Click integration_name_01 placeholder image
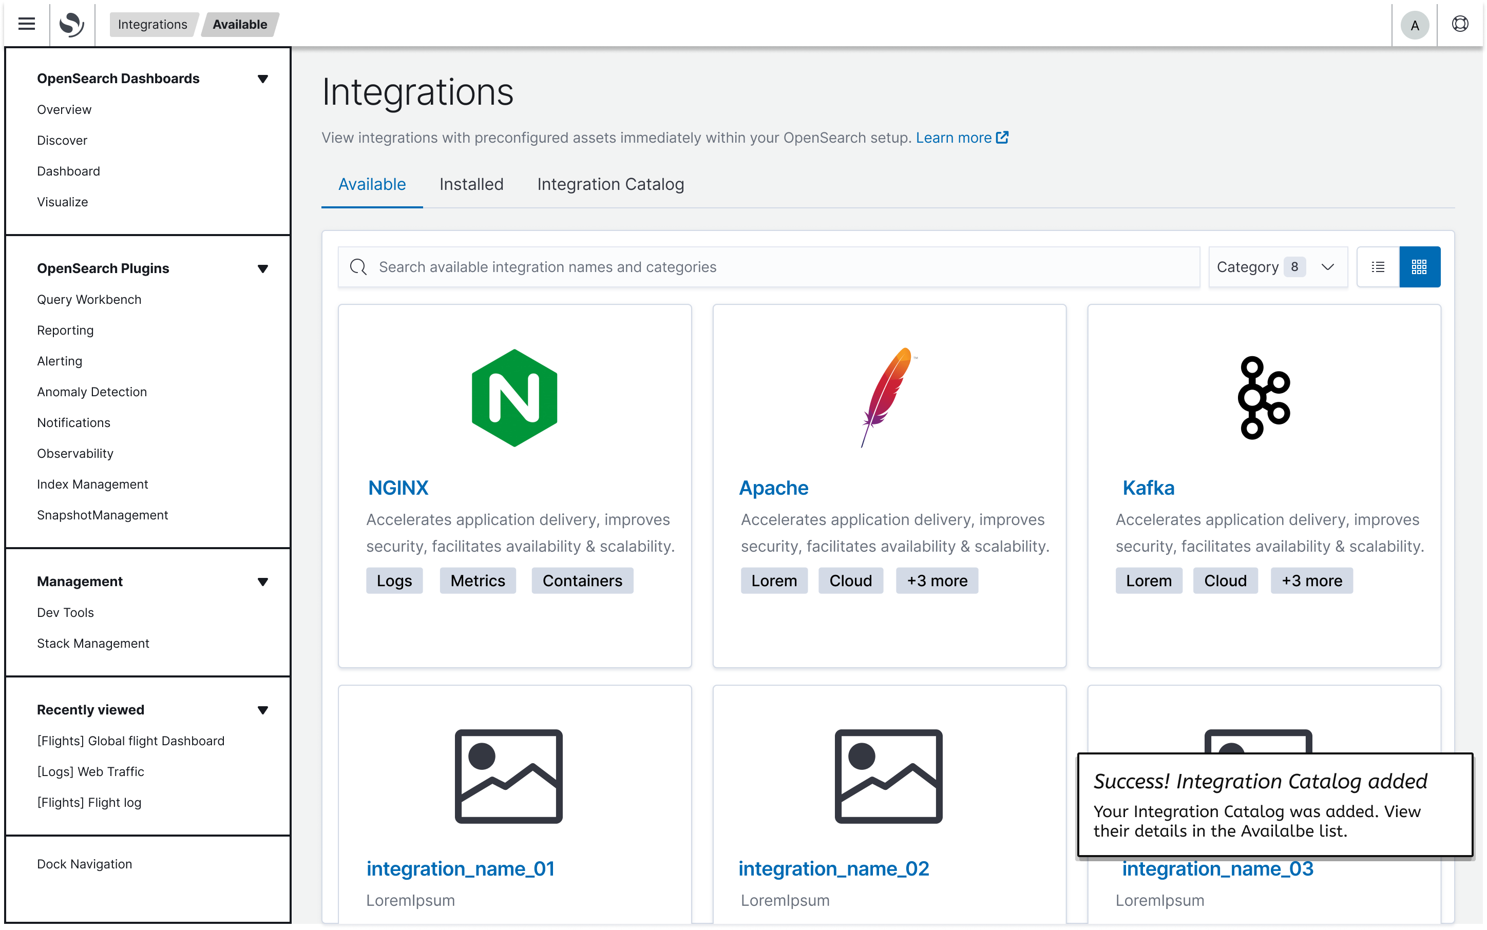1487x930 pixels. coord(508,776)
